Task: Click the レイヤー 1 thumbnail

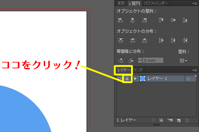Action: click(143, 79)
